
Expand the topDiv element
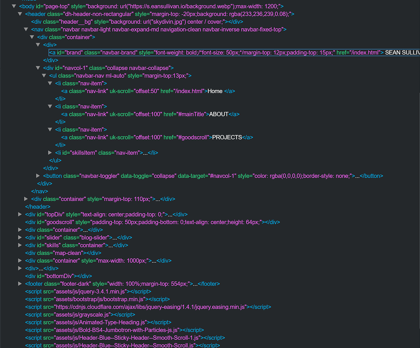click(x=20, y=214)
